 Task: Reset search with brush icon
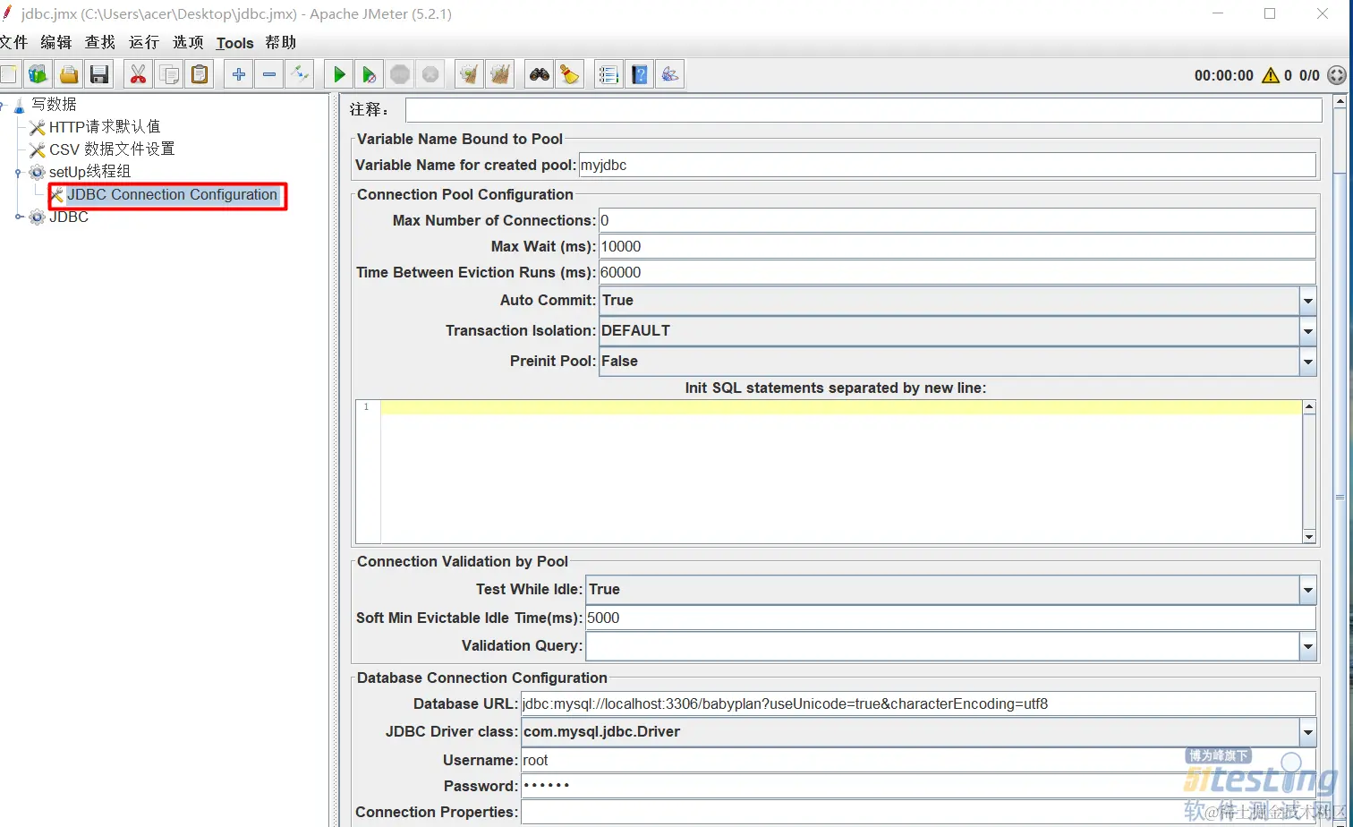pos(570,74)
